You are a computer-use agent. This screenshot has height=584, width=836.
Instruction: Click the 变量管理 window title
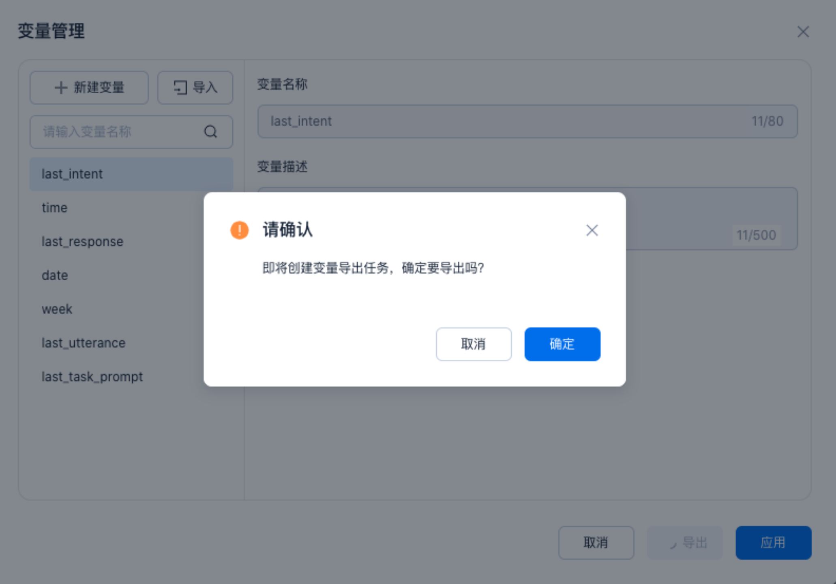[x=51, y=31]
